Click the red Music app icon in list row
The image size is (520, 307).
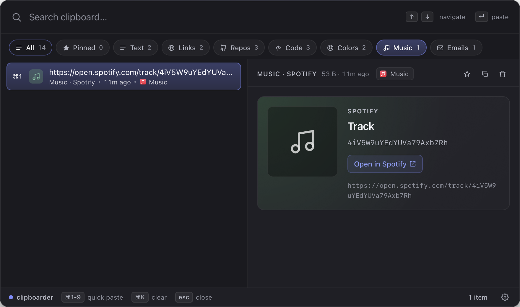143,82
